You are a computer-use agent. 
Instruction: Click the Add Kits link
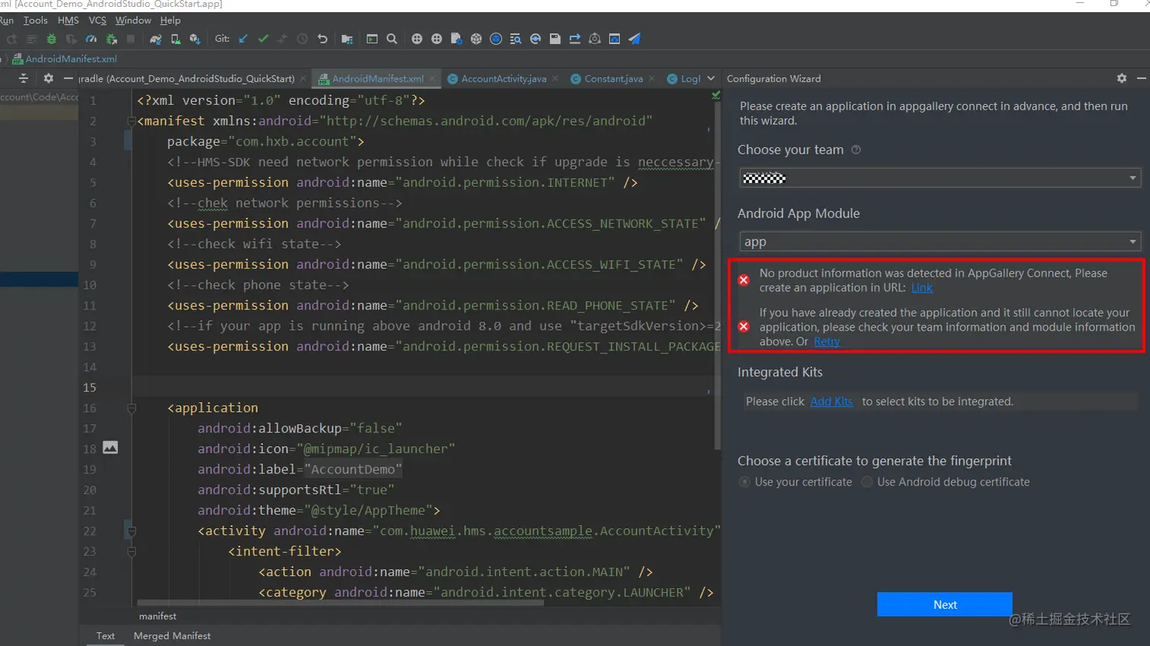831,401
